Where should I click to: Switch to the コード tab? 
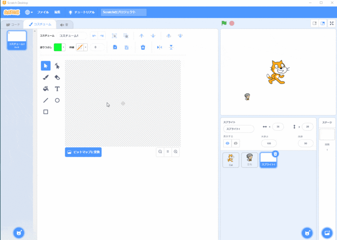click(13, 25)
